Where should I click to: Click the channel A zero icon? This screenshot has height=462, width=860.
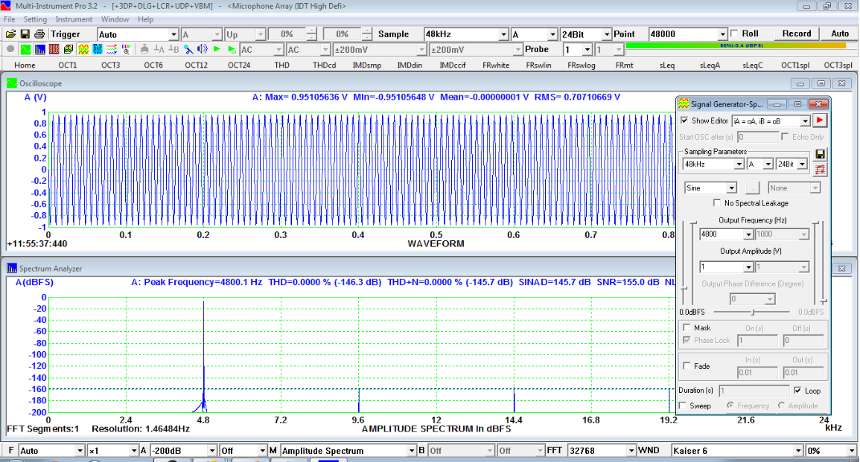pyautogui.click(x=159, y=49)
